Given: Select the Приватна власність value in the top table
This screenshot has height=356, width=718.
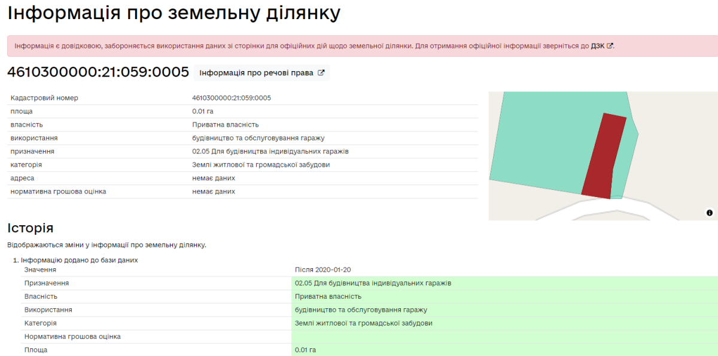Looking at the screenshot, I should click(225, 125).
